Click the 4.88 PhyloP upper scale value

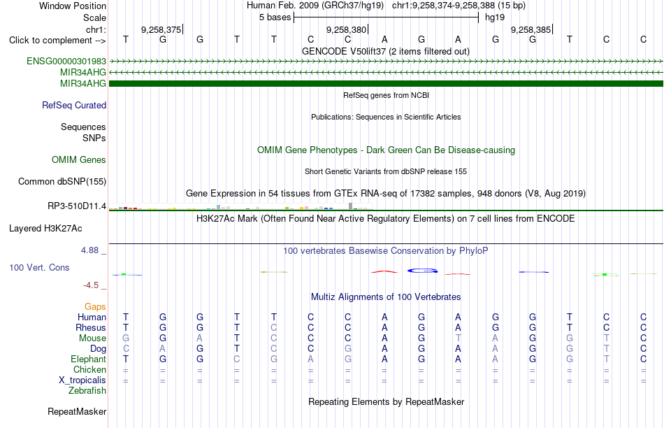click(89, 250)
